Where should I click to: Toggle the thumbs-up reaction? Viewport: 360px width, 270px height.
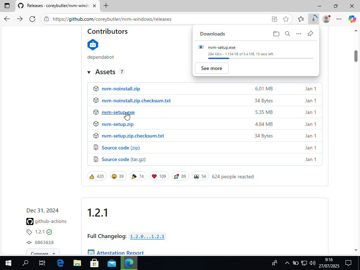[97, 176]
